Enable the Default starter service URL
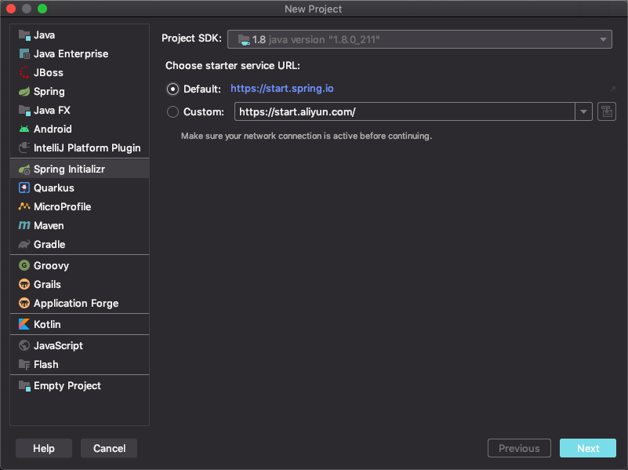The width and height of the screenshot is (628, 470). (172, 89)
